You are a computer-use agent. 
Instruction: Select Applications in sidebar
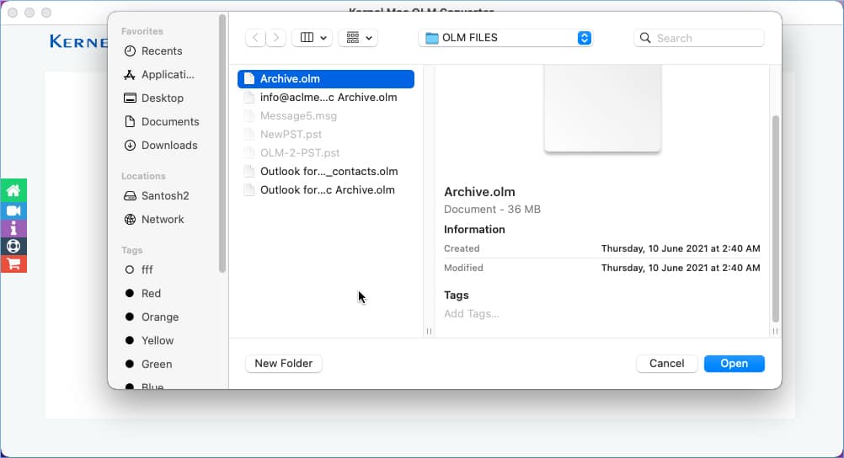167,75
